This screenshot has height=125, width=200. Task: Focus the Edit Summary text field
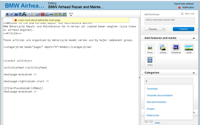(170, 21)
